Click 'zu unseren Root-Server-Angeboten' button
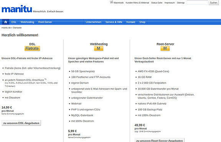This screenshot has width=221, height=142. 160,140
